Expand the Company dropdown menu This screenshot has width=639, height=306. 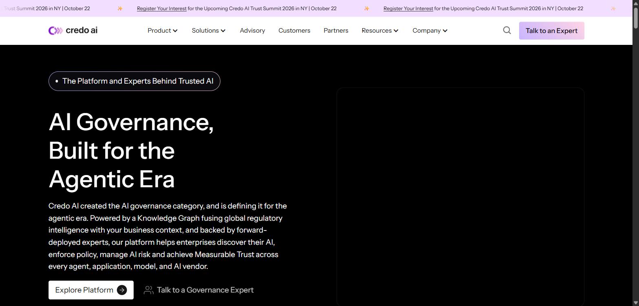point(430,31)
